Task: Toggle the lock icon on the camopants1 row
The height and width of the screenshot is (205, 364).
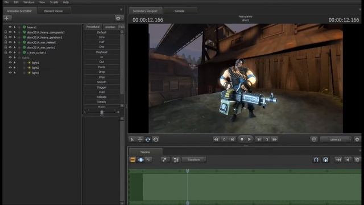Action: (x=6, y=32)
